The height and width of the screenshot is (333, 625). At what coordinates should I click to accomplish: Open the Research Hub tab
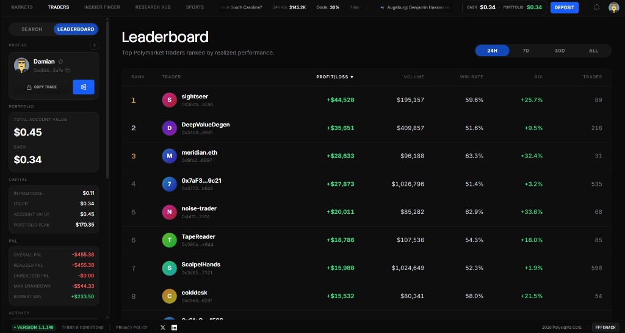153,7
